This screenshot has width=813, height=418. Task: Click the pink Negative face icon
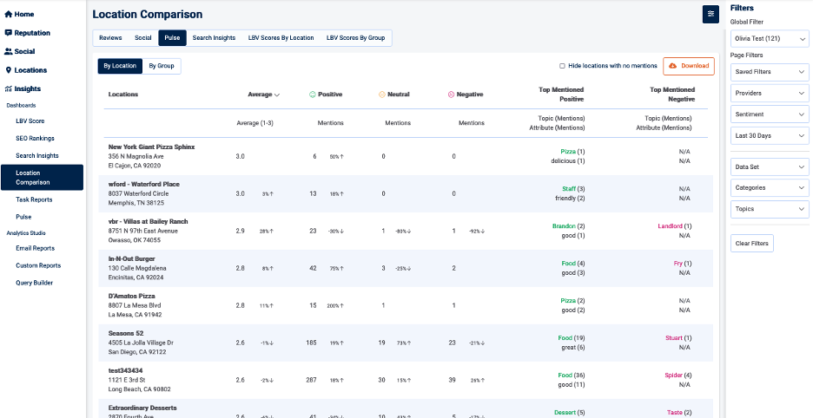451,95
